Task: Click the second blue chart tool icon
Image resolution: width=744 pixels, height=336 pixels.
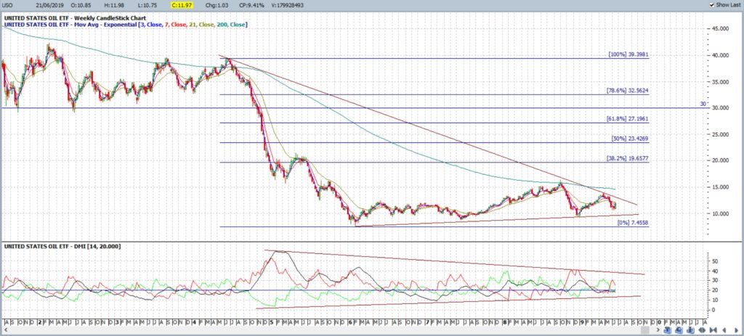Action: pyautogui.click(x=679, y=330)
